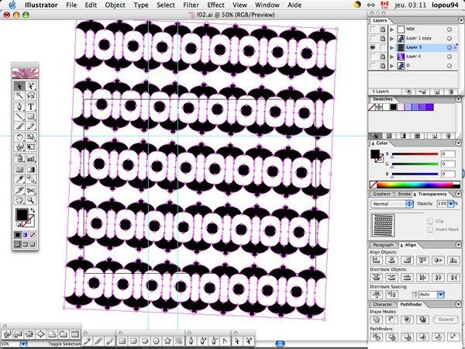Screen dimensions: 465x349
Task: Select the Blend tool
Action: pyautogui.click(x=31, y=179)
